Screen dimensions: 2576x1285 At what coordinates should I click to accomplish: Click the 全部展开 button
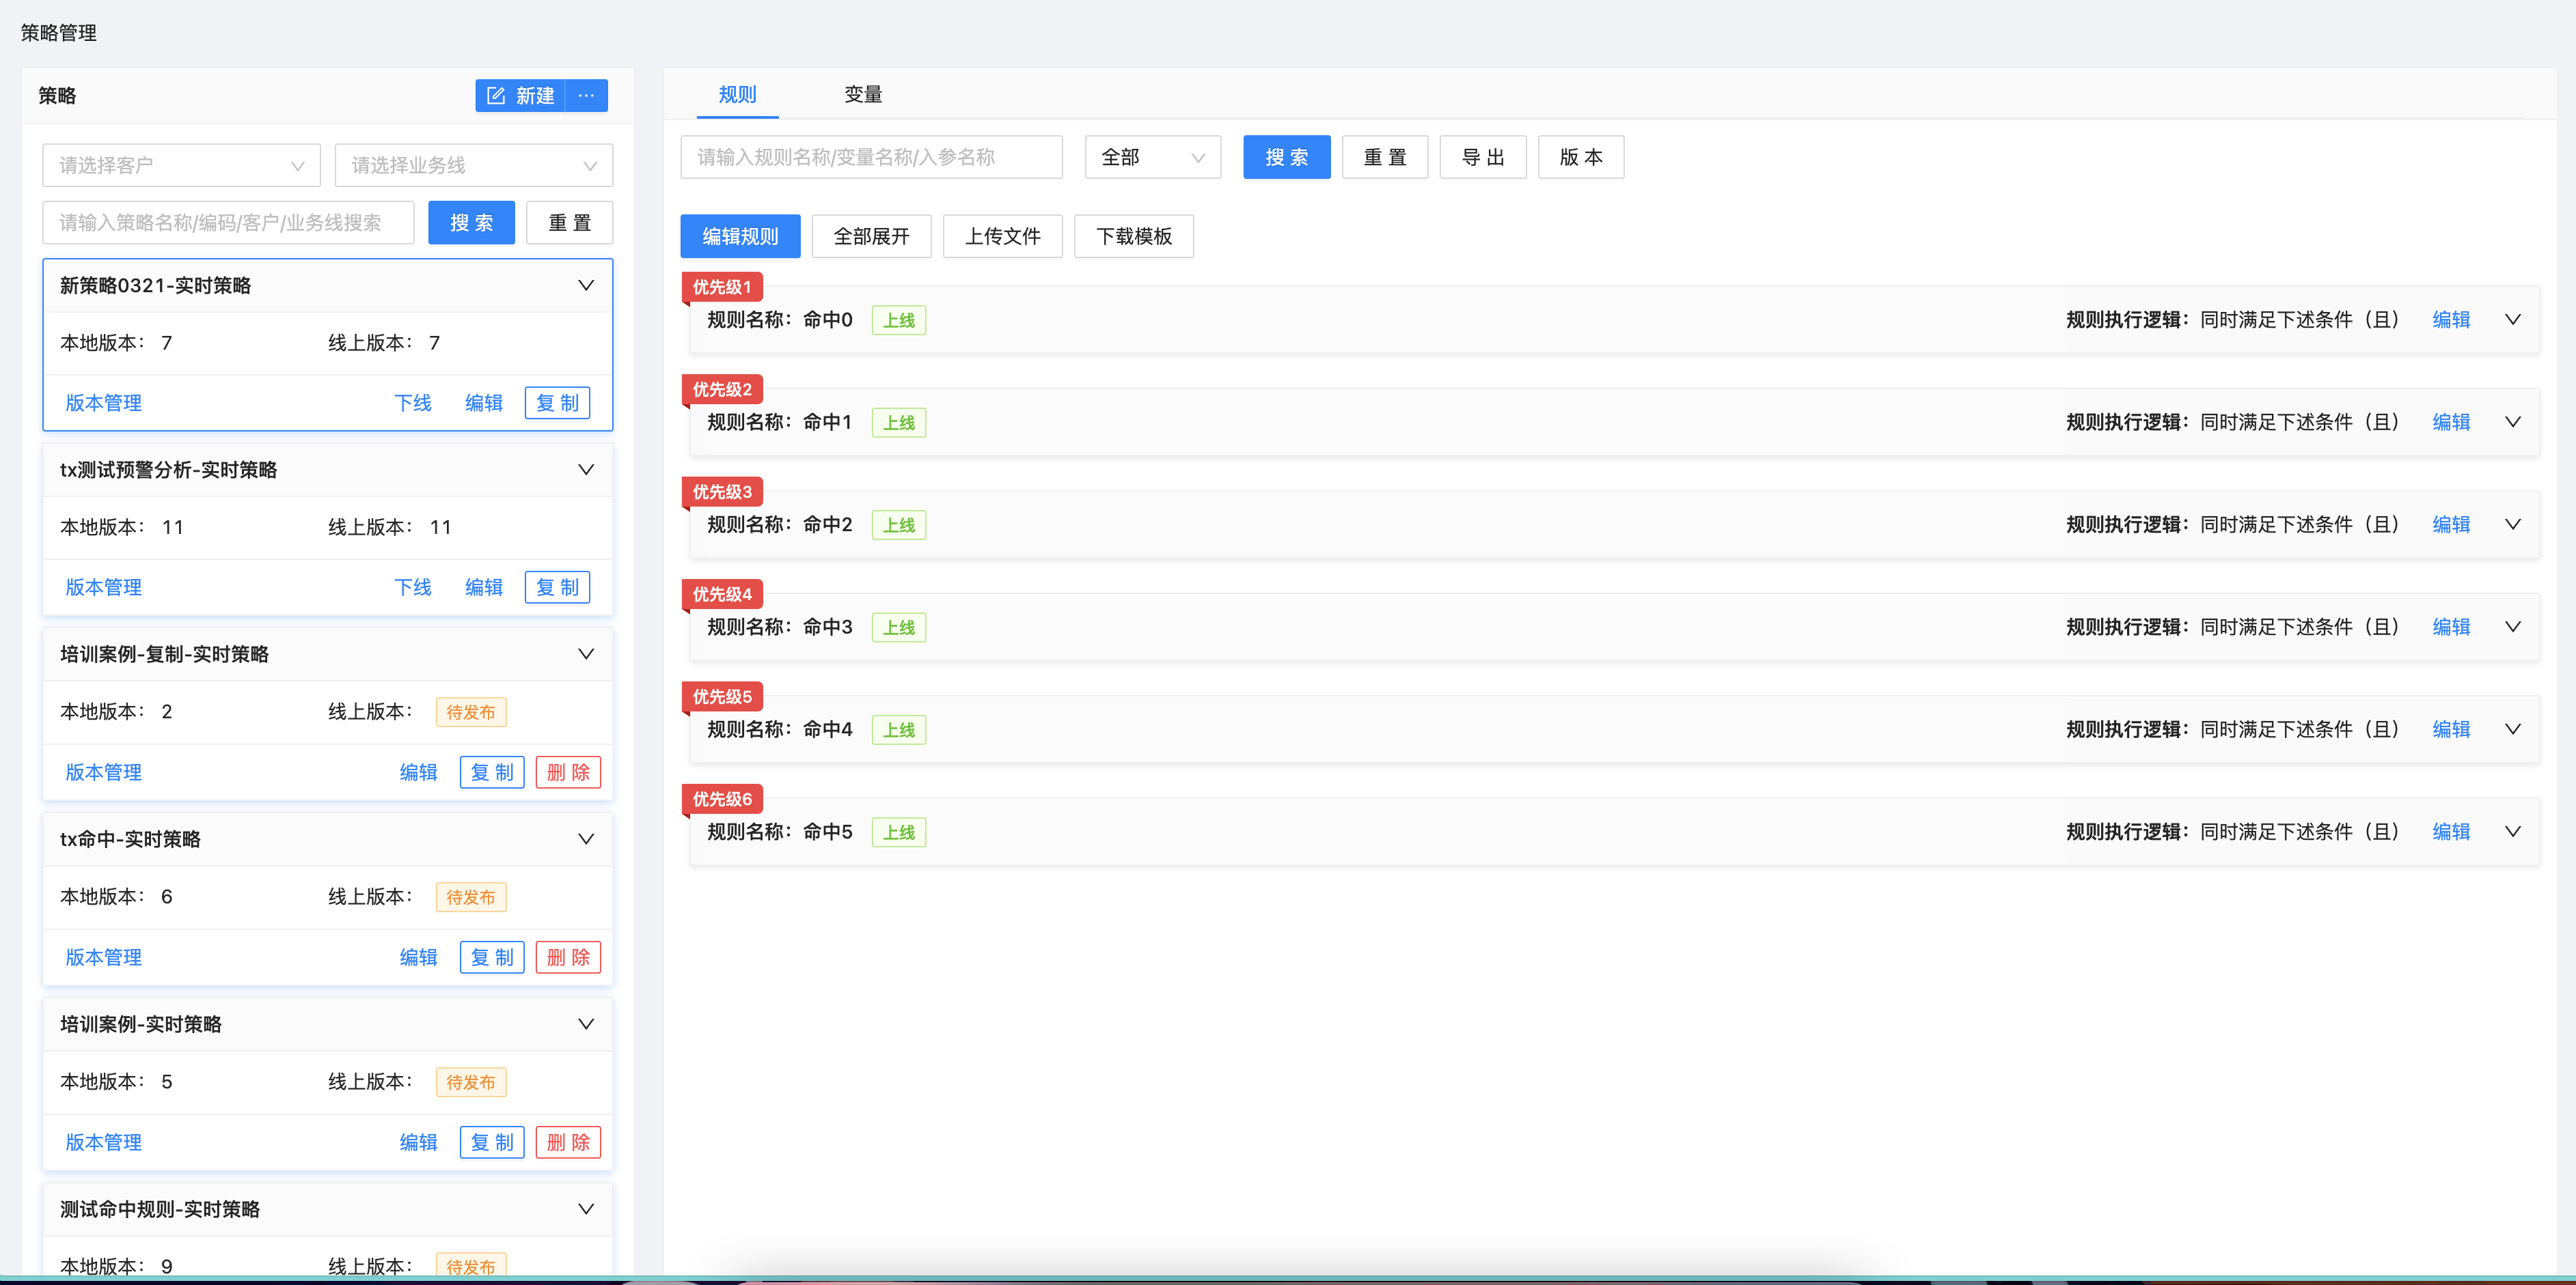[871, 237]
